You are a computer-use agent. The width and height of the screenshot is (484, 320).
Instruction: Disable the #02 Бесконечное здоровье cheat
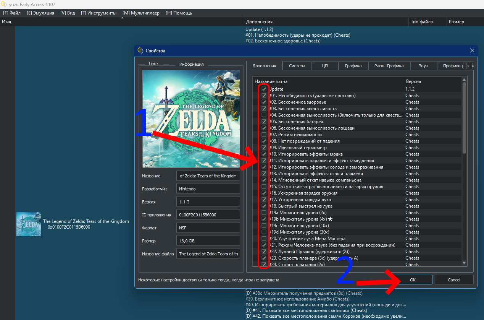[264, 102]
